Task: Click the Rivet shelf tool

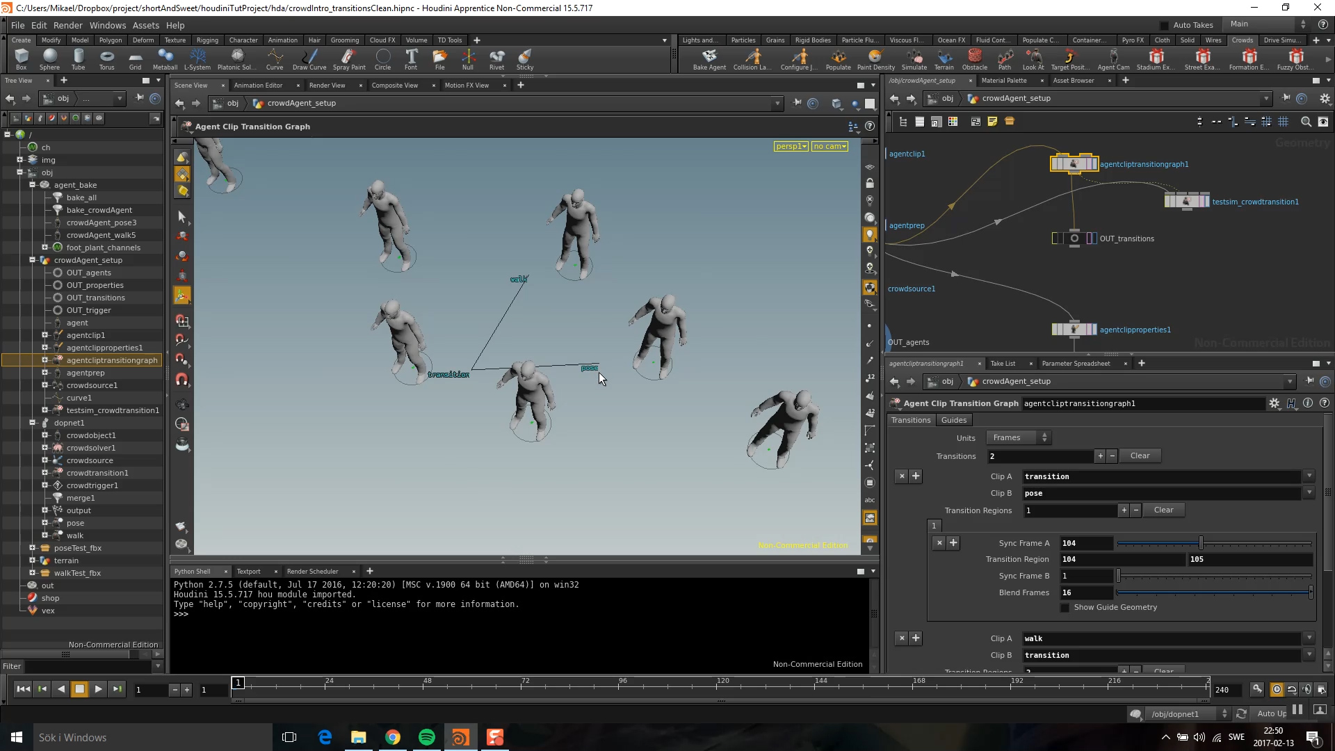Action: pyautogui.click(x=496, y=58)
